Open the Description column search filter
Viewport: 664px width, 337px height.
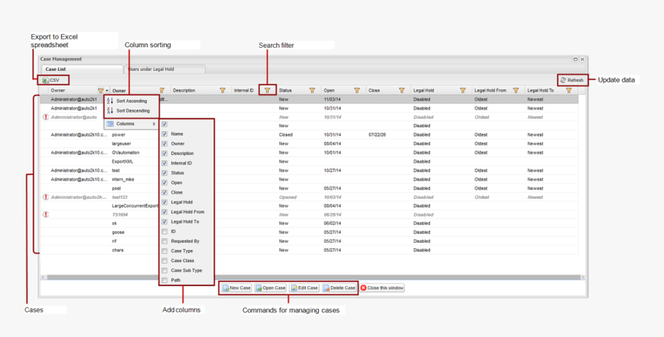click(x=223, y=90)
